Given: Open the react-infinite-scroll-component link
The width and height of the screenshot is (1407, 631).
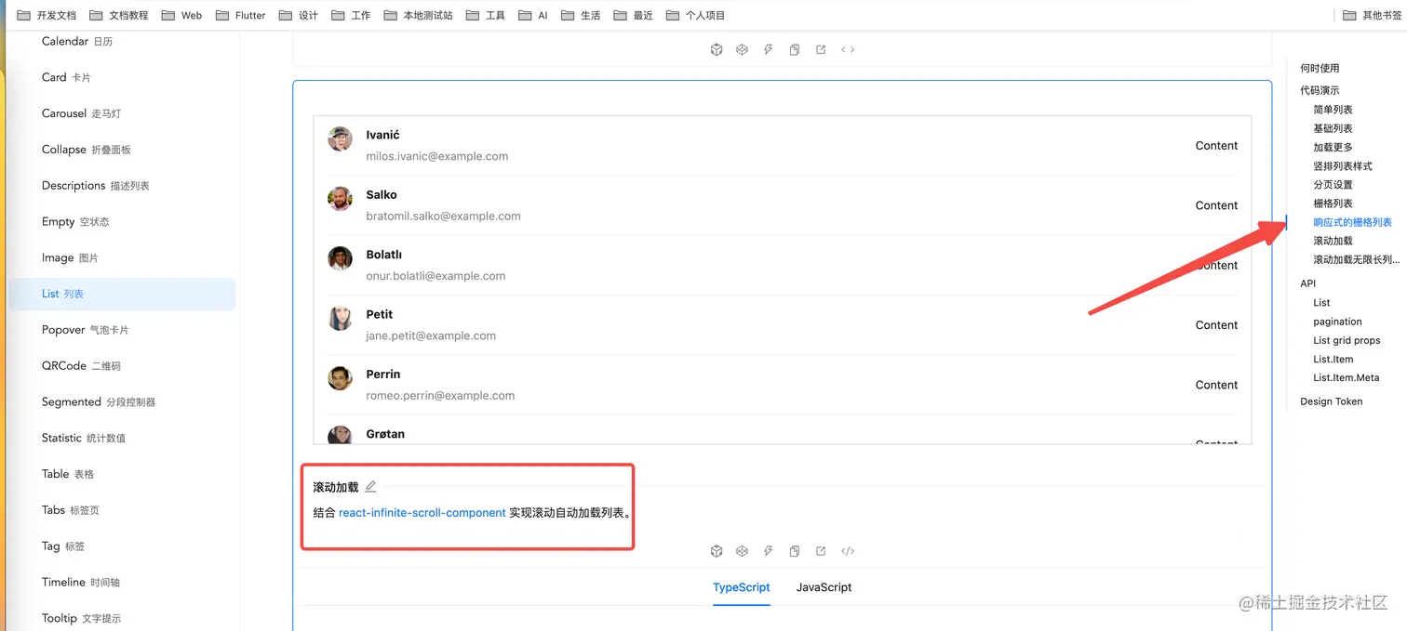Looking at the screenshot, I should click(x=422, y=513).
